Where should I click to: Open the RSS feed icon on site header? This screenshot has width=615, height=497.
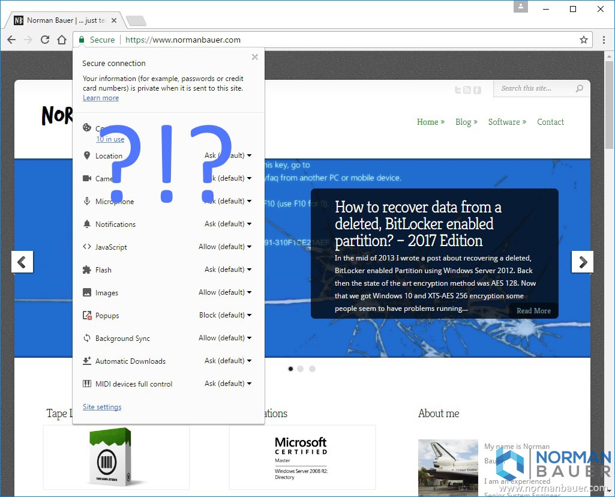(x=467, y=90)
